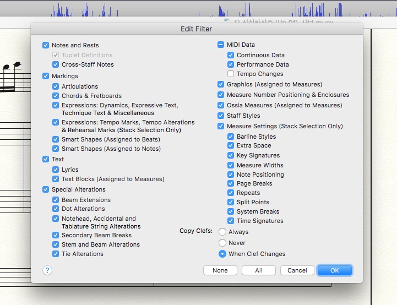Select Always for Copy Clefs
This screenshot has height=305, width=397.
tap(222, 232)
